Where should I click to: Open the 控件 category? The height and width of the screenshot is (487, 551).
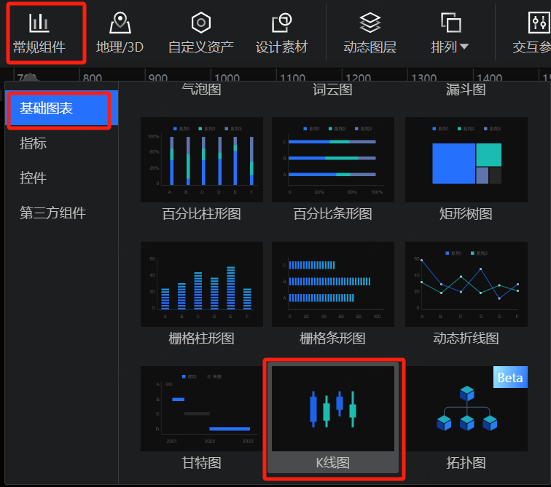click(x=34, y=178)
